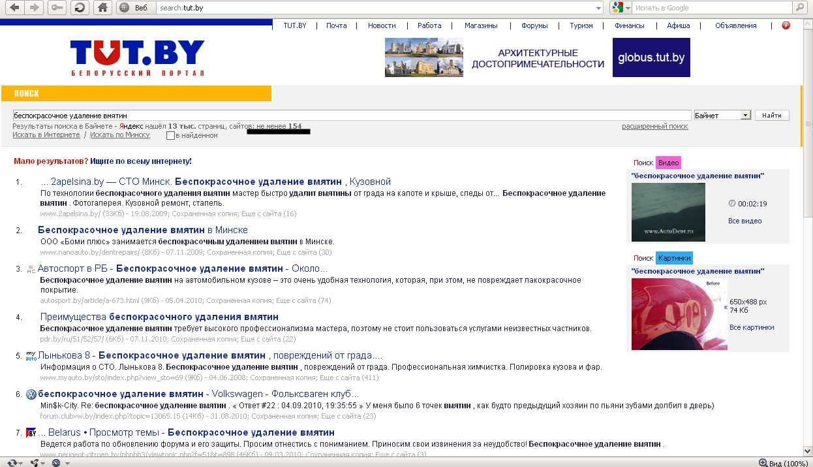Open 'Туризм' in the top navigation

(581, 25)
